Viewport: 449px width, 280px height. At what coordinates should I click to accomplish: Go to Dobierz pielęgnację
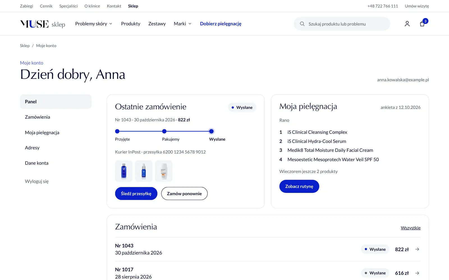(221, 24)
